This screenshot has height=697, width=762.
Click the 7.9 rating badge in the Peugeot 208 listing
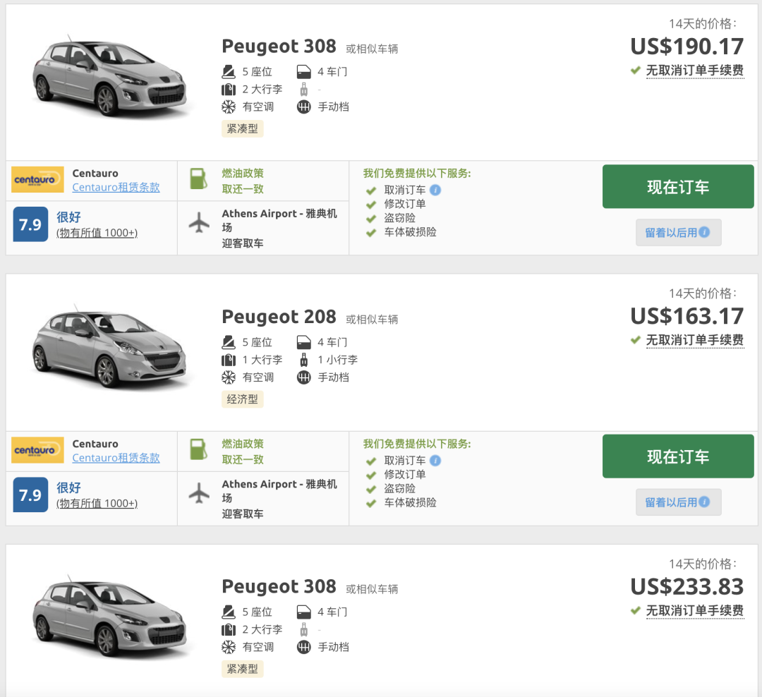pyautogui.click(x=31, y=495)
